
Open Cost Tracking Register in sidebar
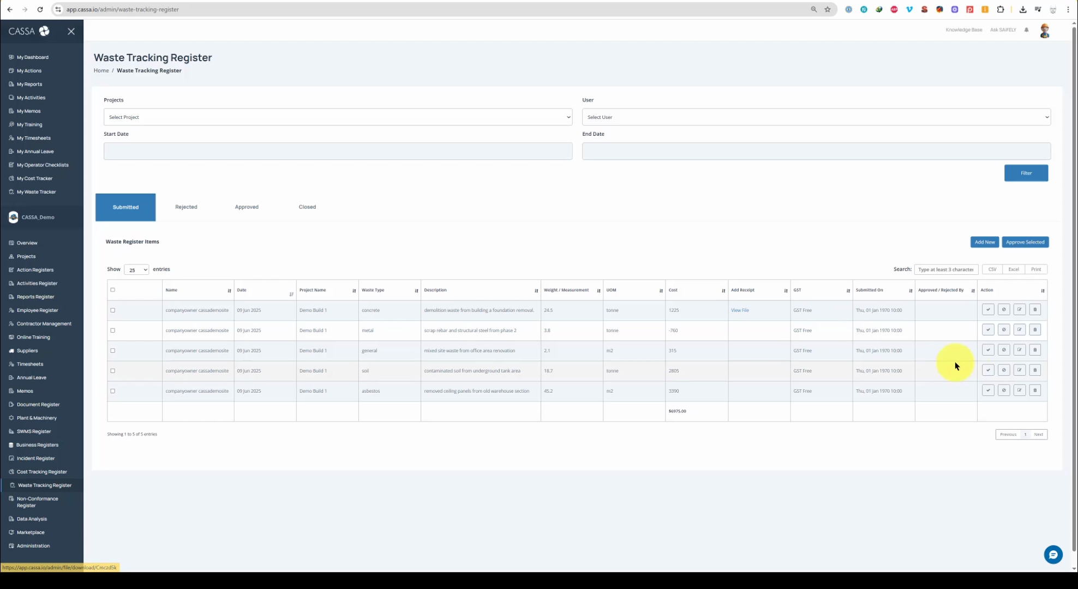pos(41,472)
